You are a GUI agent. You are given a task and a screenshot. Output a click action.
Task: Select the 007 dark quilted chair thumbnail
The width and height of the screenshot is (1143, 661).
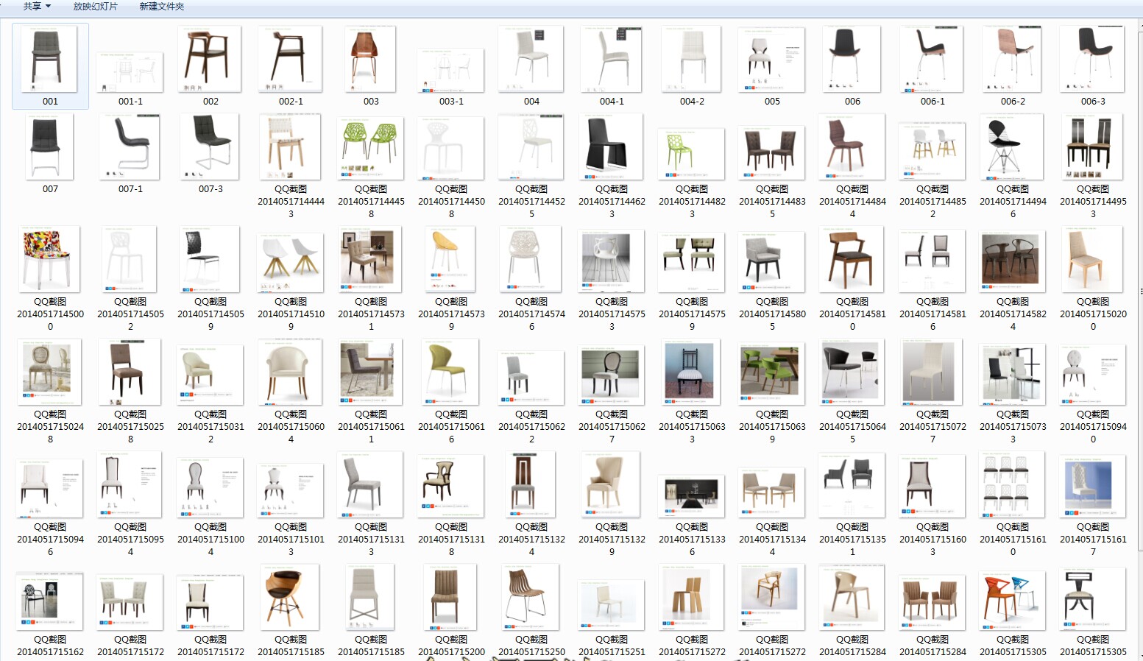pos(50,146)
